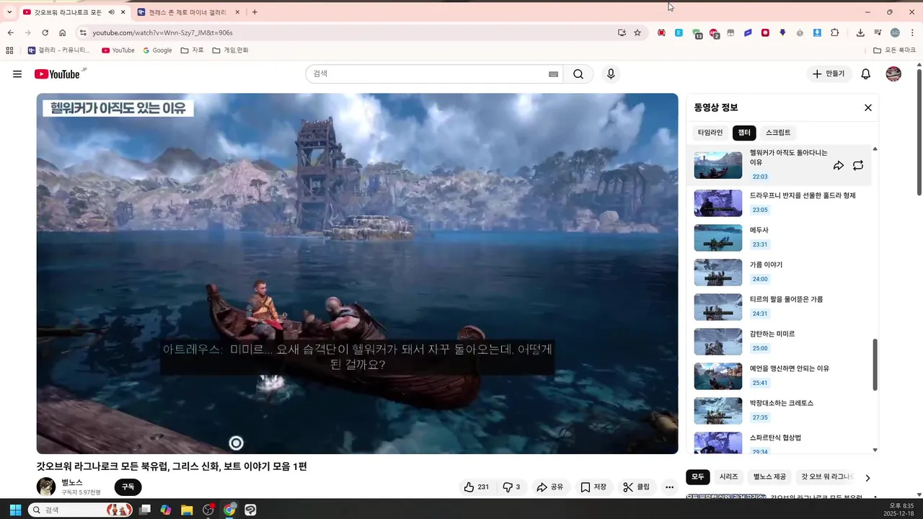This screenshot has width=923, height=519.
Task: Like the video with 231 likes
Action: click(476, 487)
